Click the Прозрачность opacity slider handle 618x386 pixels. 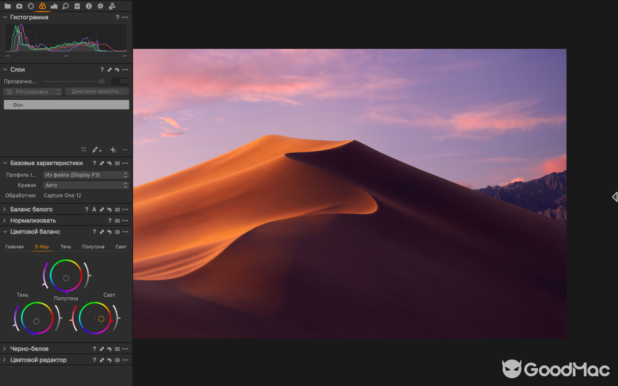[101, 81]
